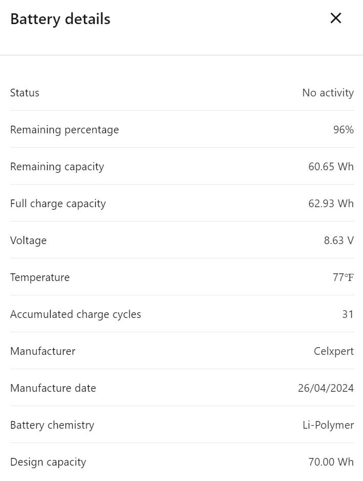Select the Accumulated charge cycles label
Viewport: 363px width, 481px height.
pos(76,314)
